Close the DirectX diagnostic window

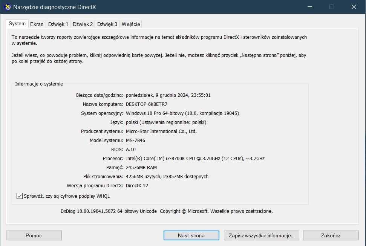(x=354, y=7)
